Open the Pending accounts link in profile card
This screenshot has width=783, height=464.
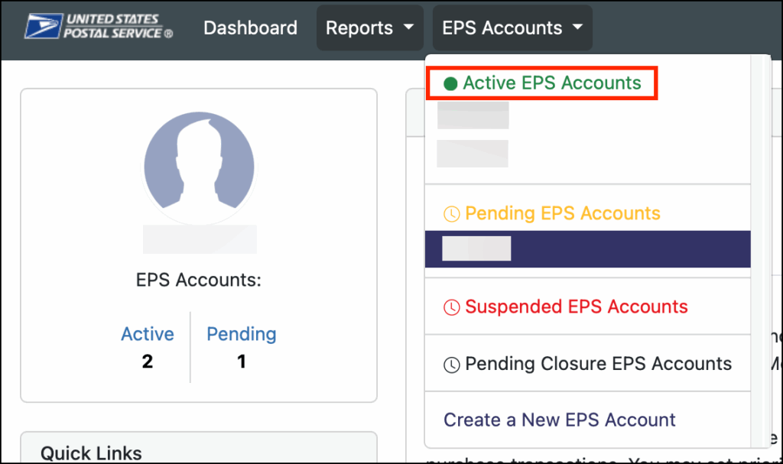coord(242,334)
